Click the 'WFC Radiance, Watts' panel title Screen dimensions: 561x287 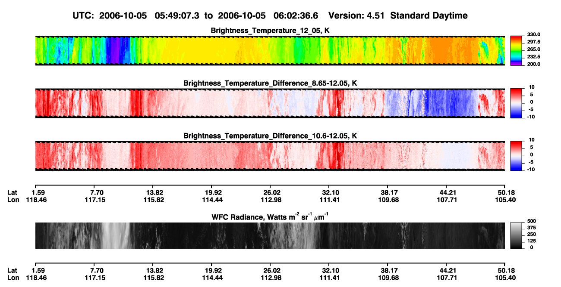[x=270, y=217]
